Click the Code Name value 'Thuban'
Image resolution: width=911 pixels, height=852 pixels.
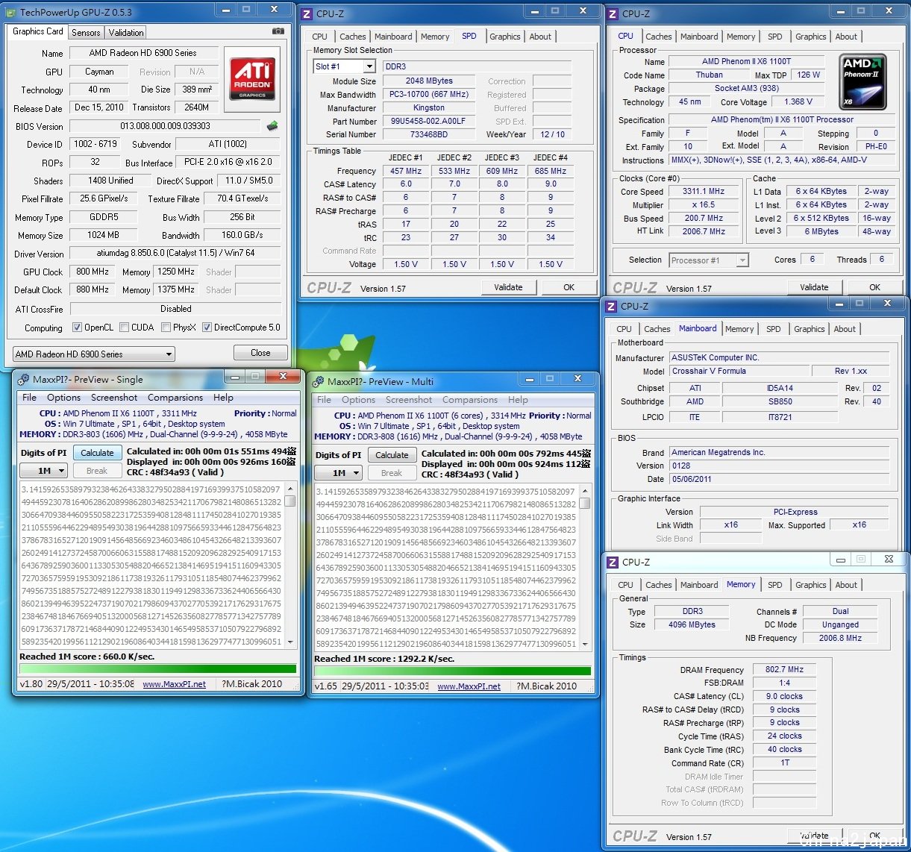coord(709,75)
